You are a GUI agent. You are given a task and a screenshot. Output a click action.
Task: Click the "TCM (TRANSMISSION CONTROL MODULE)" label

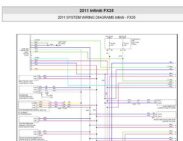[x=32, y=110]
